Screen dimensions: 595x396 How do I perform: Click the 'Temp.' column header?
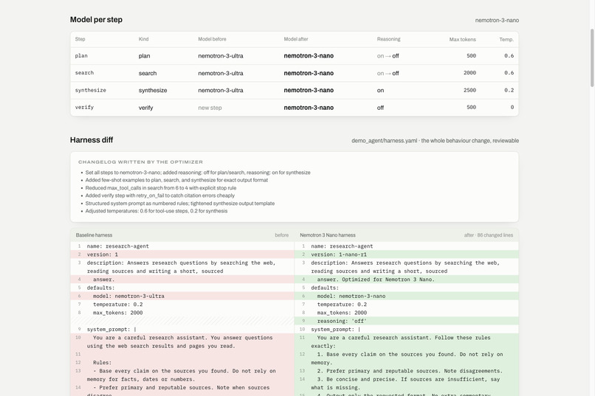(506, 39)
